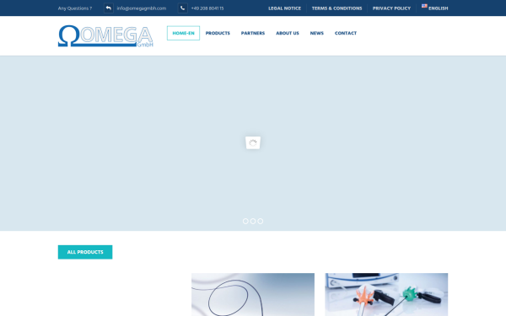
Task: Open the HOME-EN menu item
Action: click(x=183, y=33)
